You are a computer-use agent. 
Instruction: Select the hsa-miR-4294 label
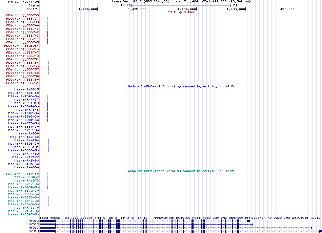click(x=26, y=140)
